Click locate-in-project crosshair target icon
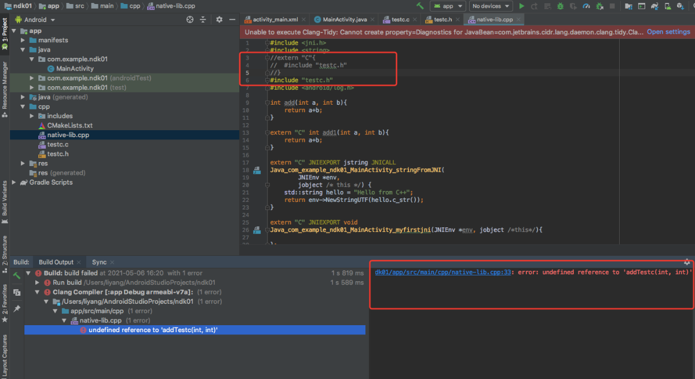Screen dimensions: 695x379 pos(189,19)
